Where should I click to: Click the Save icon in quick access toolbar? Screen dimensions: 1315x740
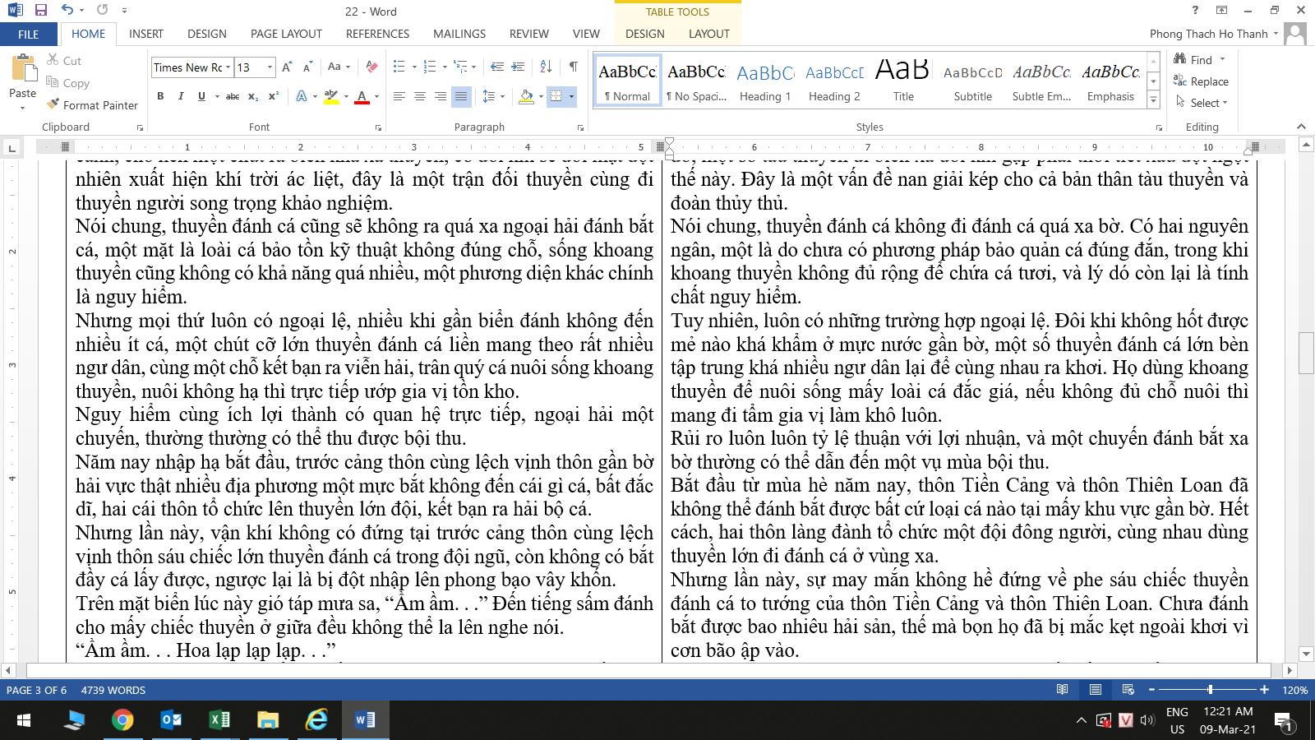tap(41, 11)
